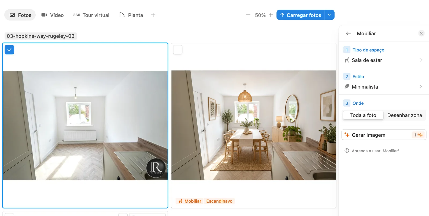Close the Mobiliar panel
This screenshot has width=429, height=216.
(421, 33)
